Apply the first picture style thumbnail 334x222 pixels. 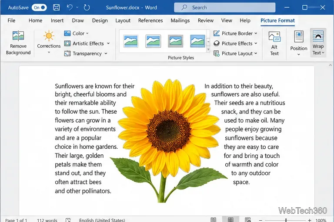tap(131, 41)
